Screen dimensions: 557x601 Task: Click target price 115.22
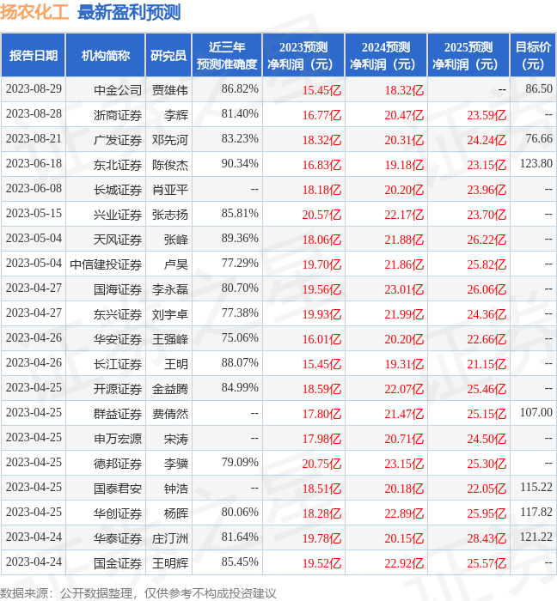coord(536,488)
